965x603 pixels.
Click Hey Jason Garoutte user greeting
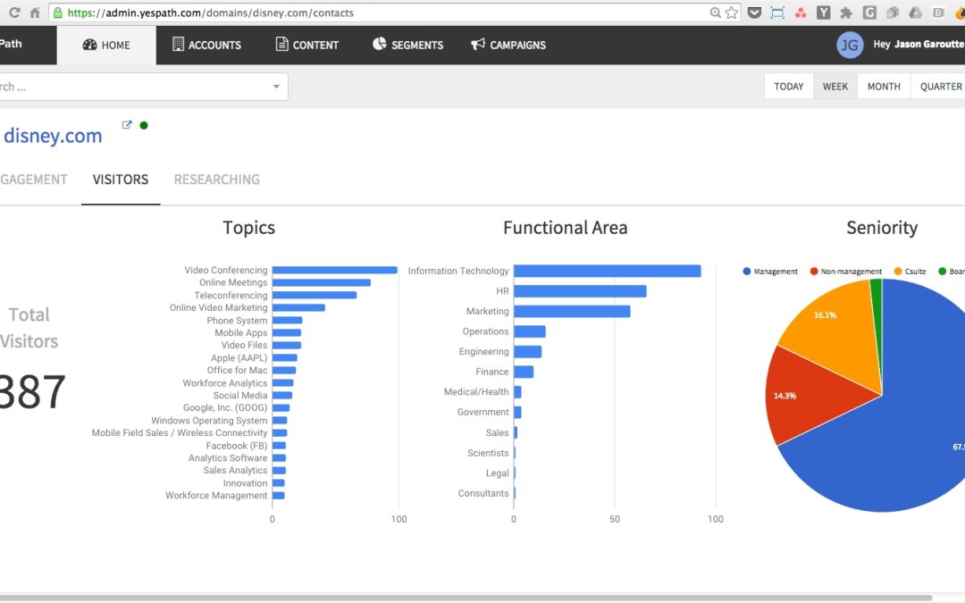(919, 45)
